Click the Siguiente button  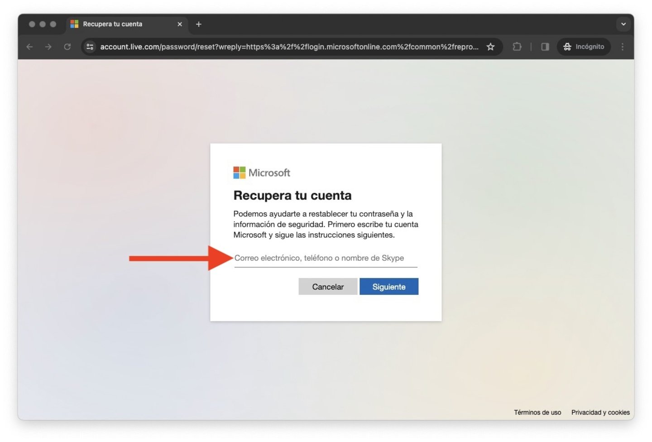pos(389,287)
